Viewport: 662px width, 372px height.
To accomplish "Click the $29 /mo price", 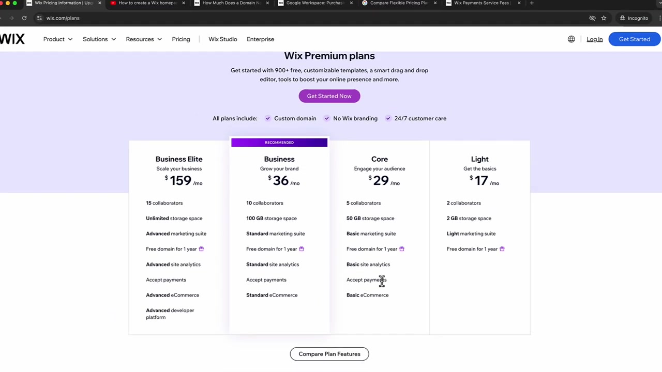I will click(x=384, y=180).
